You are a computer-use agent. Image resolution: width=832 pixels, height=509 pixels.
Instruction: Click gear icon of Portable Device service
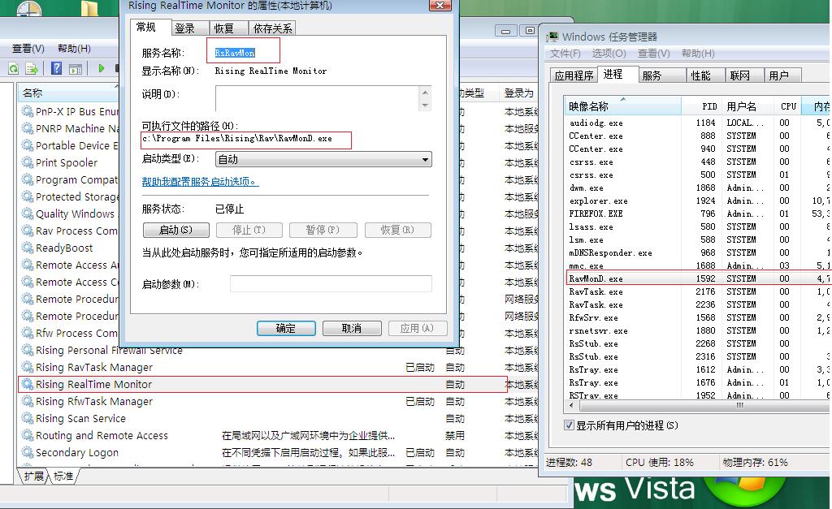pyautogui.click(x=28, y=145)
